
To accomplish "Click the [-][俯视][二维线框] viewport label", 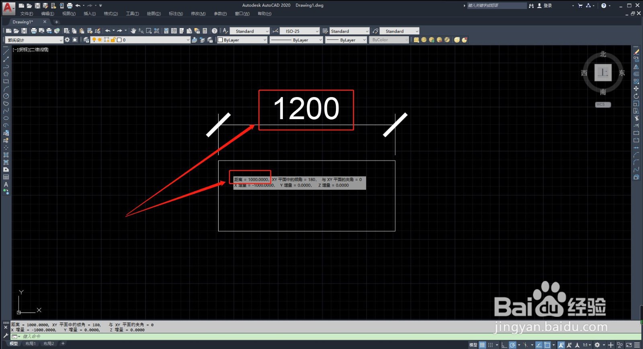I will click(31, 50).
